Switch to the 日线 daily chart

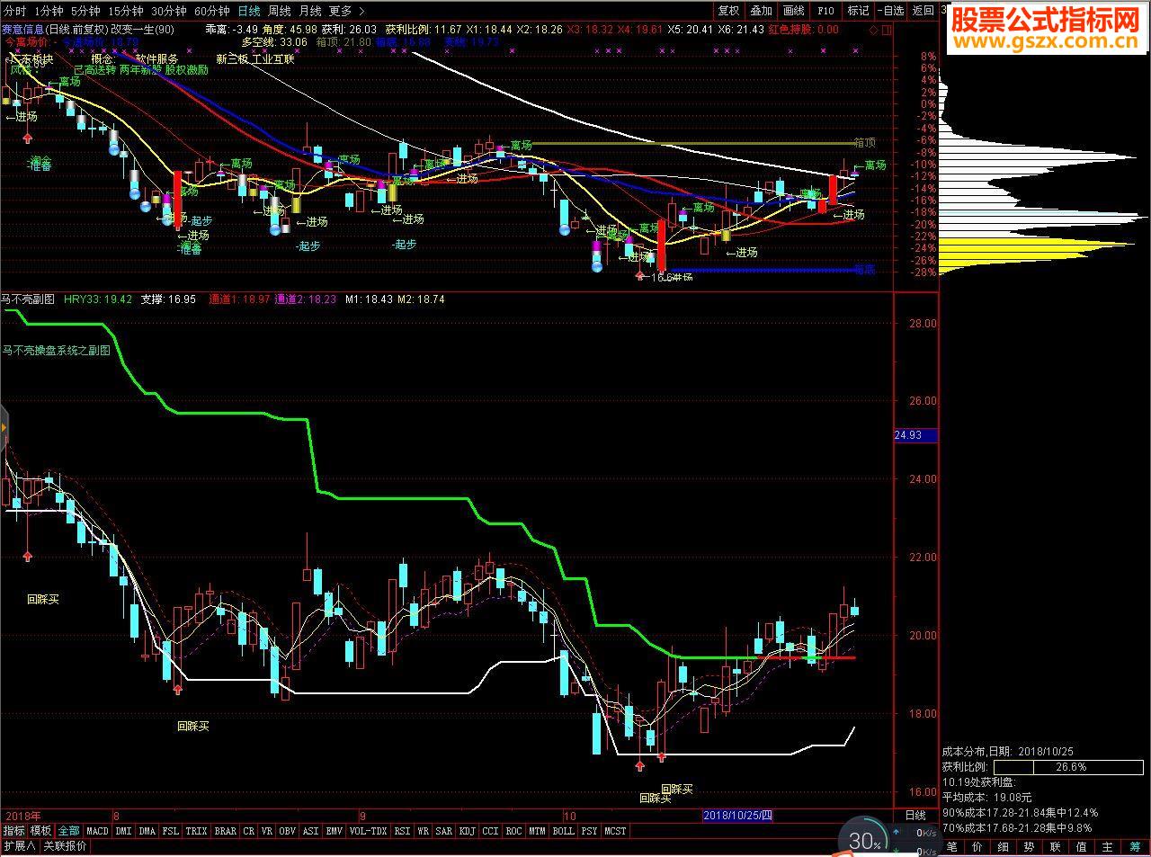click(x=249, y=11)
